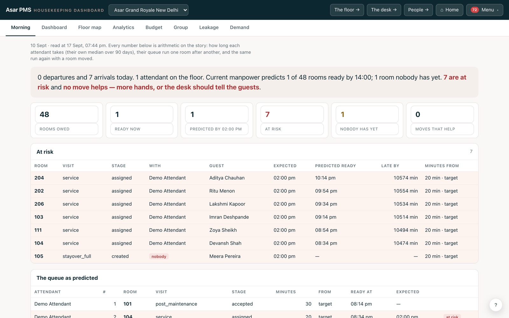Click guest Meera Pereira
Screen dimensions: 509x318
click(225, 256)
